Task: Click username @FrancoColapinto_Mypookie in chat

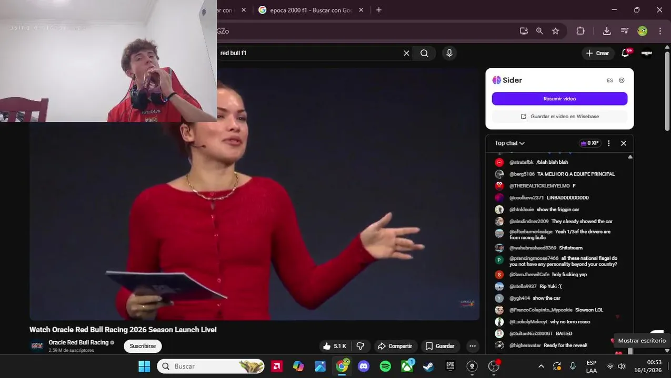Action: (540, 310)
